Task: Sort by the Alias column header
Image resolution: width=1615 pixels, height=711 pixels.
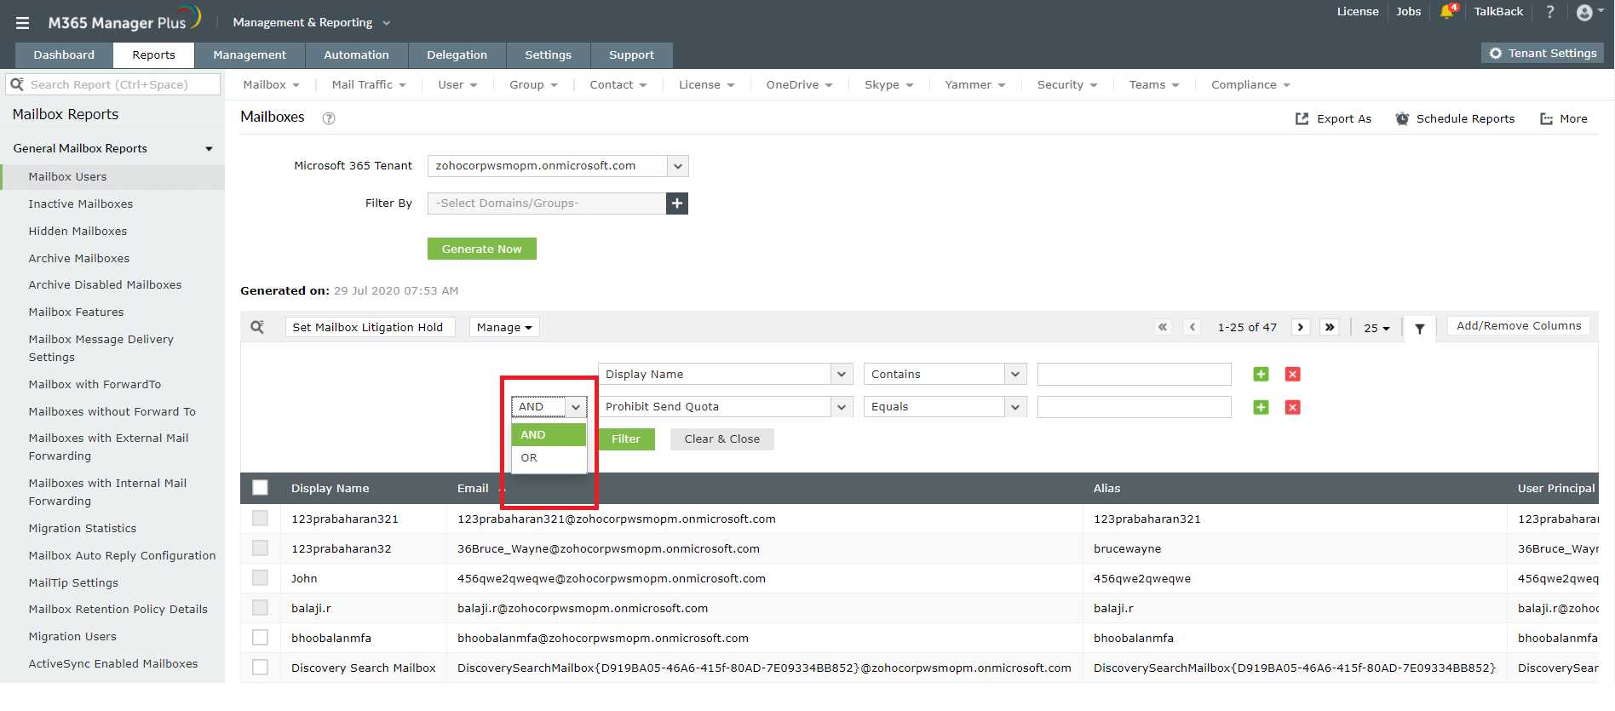Action: coord(1106,489)
